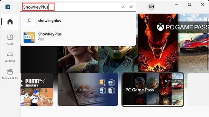209x117 pixels.
Task: Open the laptop file converter card
Action: tap(88, 90)
